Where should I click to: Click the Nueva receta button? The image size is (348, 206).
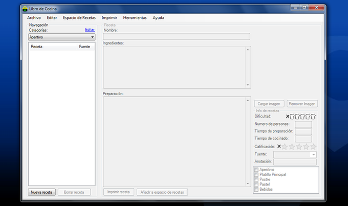(41, 192)
